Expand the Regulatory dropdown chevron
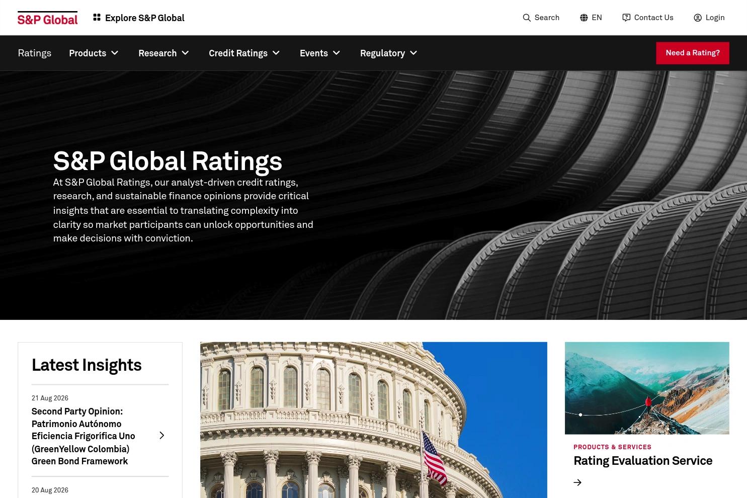This screenshot has width=747, height=498. (413, 53)
